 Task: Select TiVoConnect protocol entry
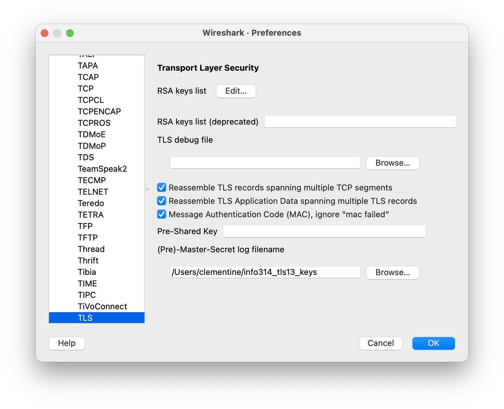coord(97,306)
